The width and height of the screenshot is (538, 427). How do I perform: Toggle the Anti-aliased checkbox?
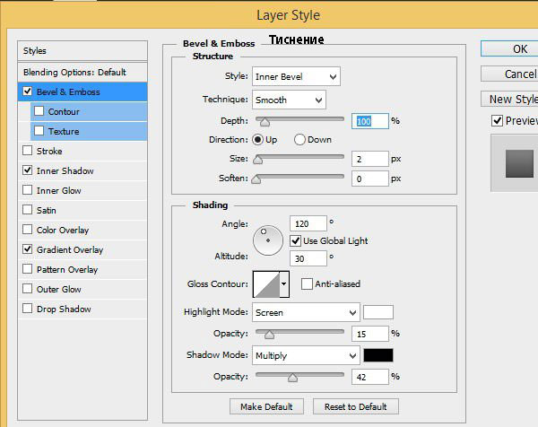[x=308, y=284]
